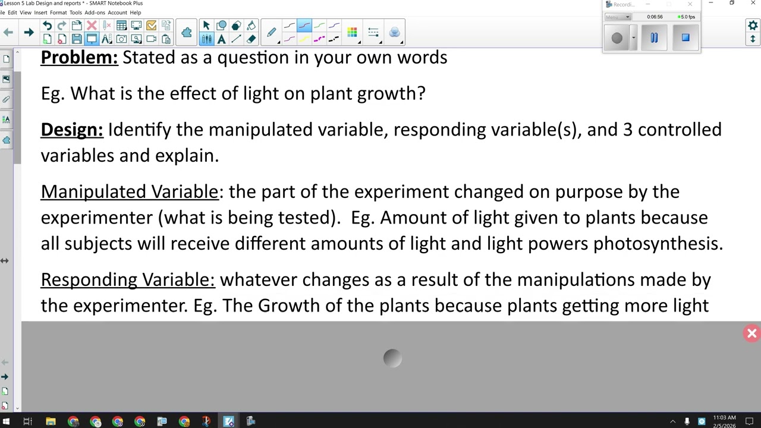Go to the next page arrow
The width and height of the screenshot is (761, 428).
[x=29, y=32]
